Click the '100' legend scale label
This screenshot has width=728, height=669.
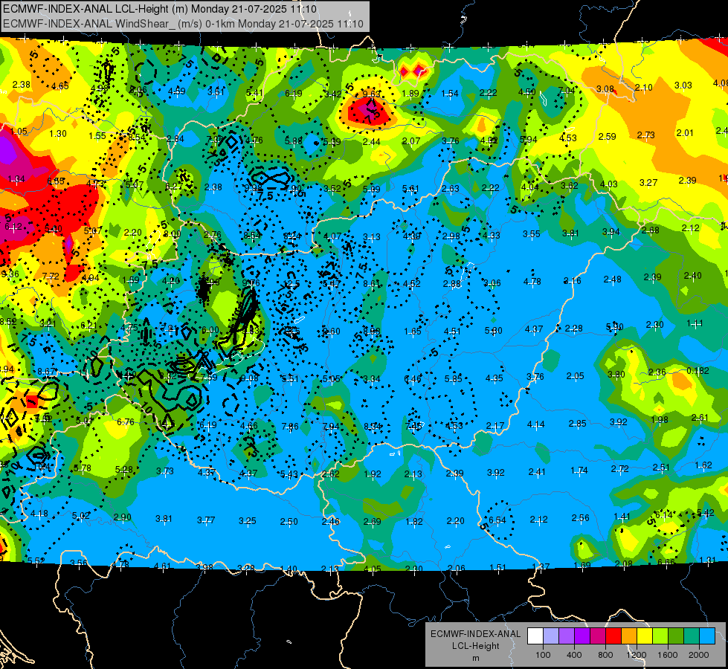point(543,655)
